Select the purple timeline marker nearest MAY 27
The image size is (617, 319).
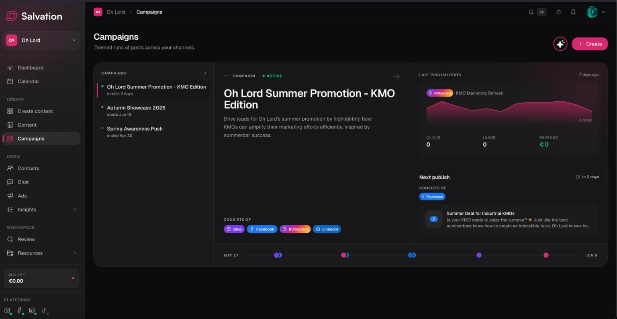(276, 255)
